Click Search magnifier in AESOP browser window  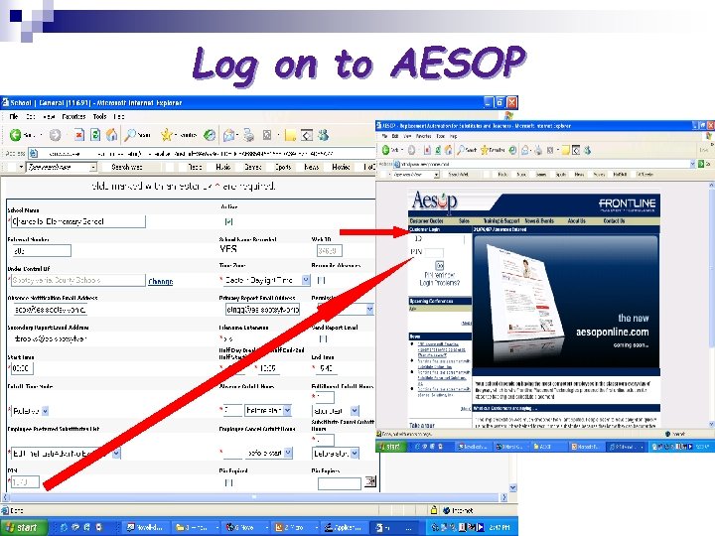(x=461, y=150)
